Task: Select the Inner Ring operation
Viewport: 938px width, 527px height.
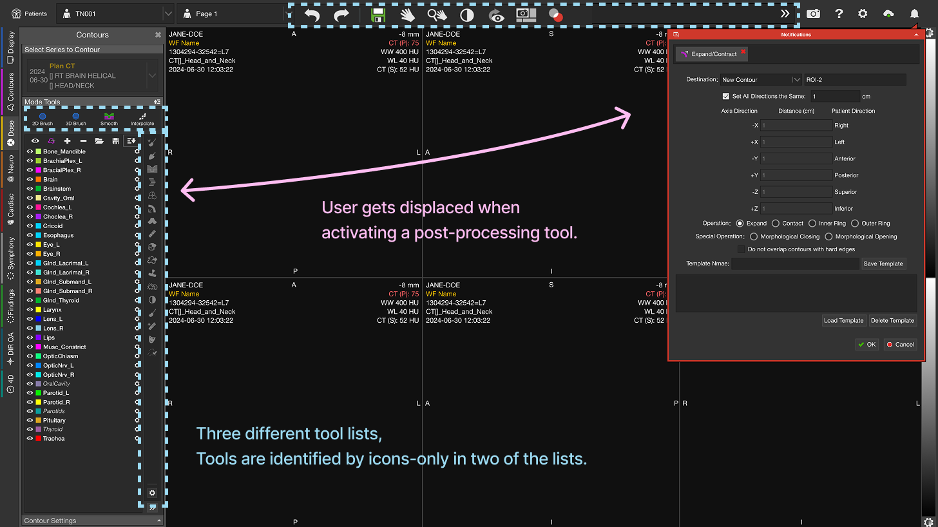Action: (x=813, y=224)
